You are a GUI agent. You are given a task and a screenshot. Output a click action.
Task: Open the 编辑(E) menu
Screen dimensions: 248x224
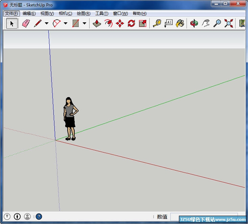click(29, 14)
